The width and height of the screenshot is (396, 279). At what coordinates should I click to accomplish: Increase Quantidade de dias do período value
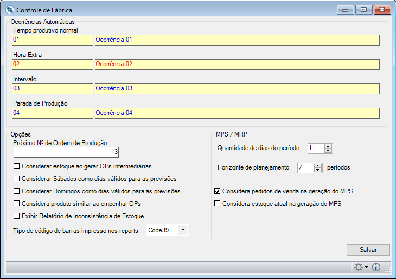(328, 146)
